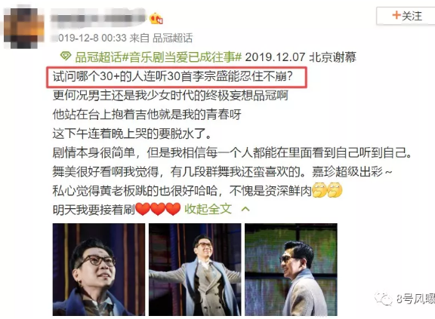Click the red-boxed sentence about 李宗盛

pyautogui.click(x=177, y=77)
